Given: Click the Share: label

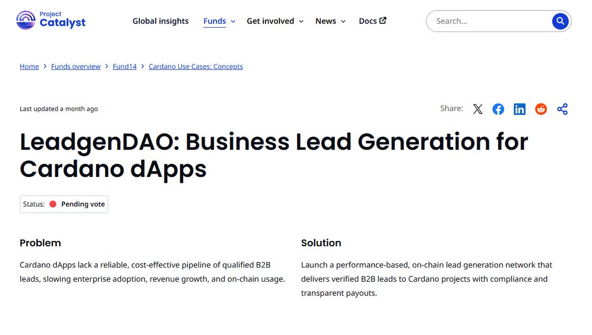Looking at the screenshot, I should 451,108.
